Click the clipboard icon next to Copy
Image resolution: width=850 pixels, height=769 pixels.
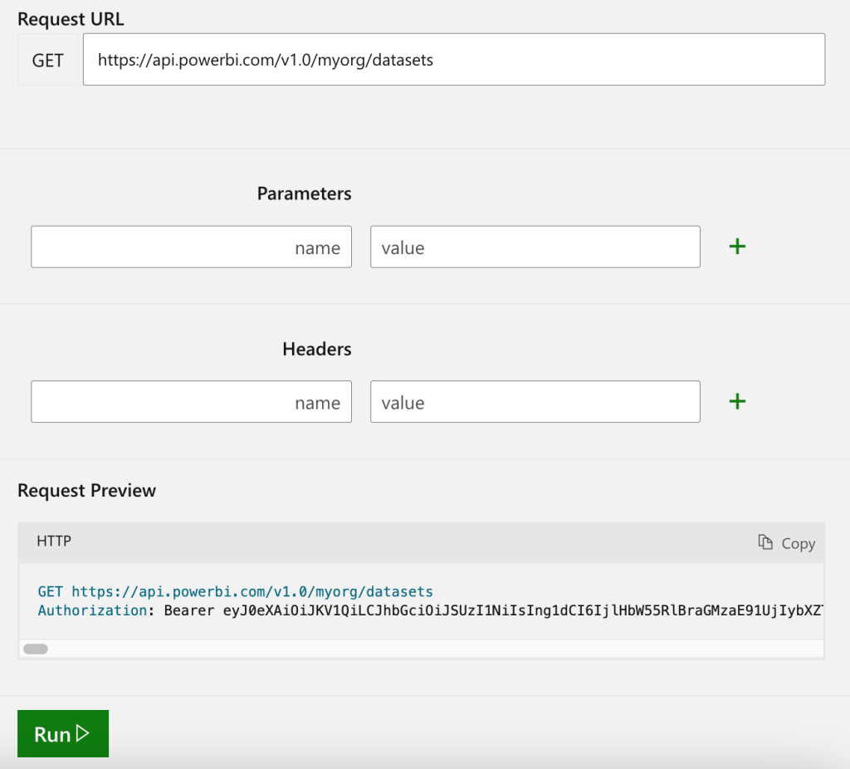tap(765, 542)
